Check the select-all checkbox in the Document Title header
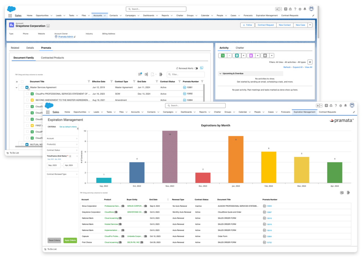 22,82
